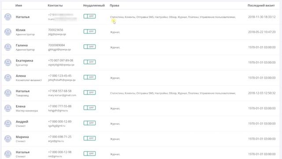
Task: Click phone +7 000 000-12-89
Action: pos(60,121)
